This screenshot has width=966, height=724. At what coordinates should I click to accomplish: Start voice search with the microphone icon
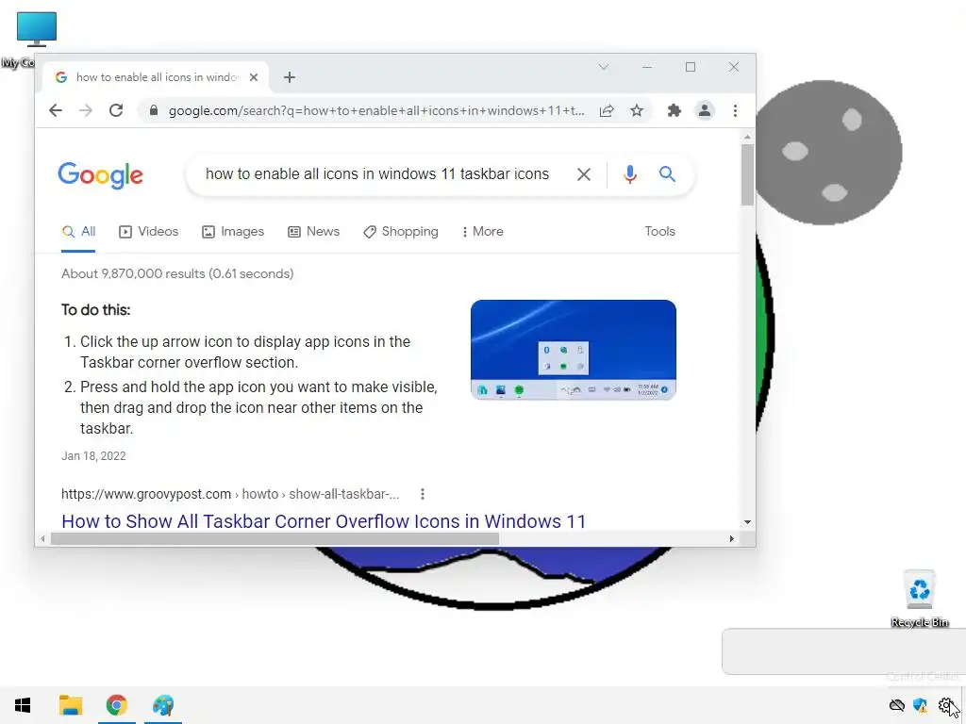pos(629,174)
